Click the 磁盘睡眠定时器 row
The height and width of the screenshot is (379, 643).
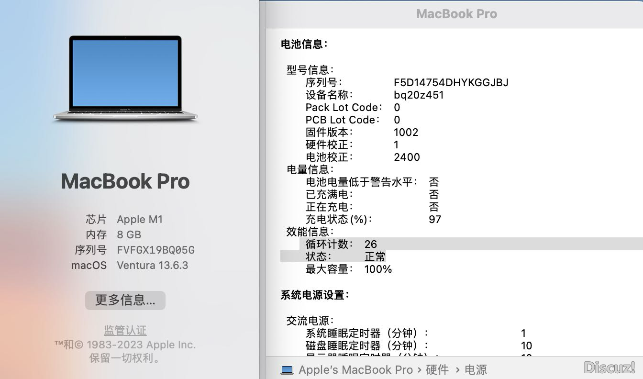(419, 346)
